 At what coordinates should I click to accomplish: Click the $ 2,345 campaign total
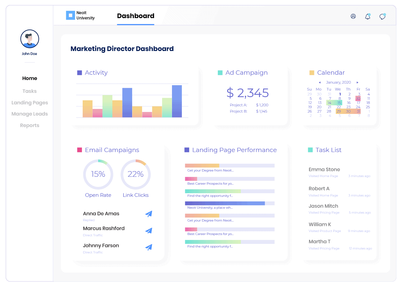click(248, 93)
